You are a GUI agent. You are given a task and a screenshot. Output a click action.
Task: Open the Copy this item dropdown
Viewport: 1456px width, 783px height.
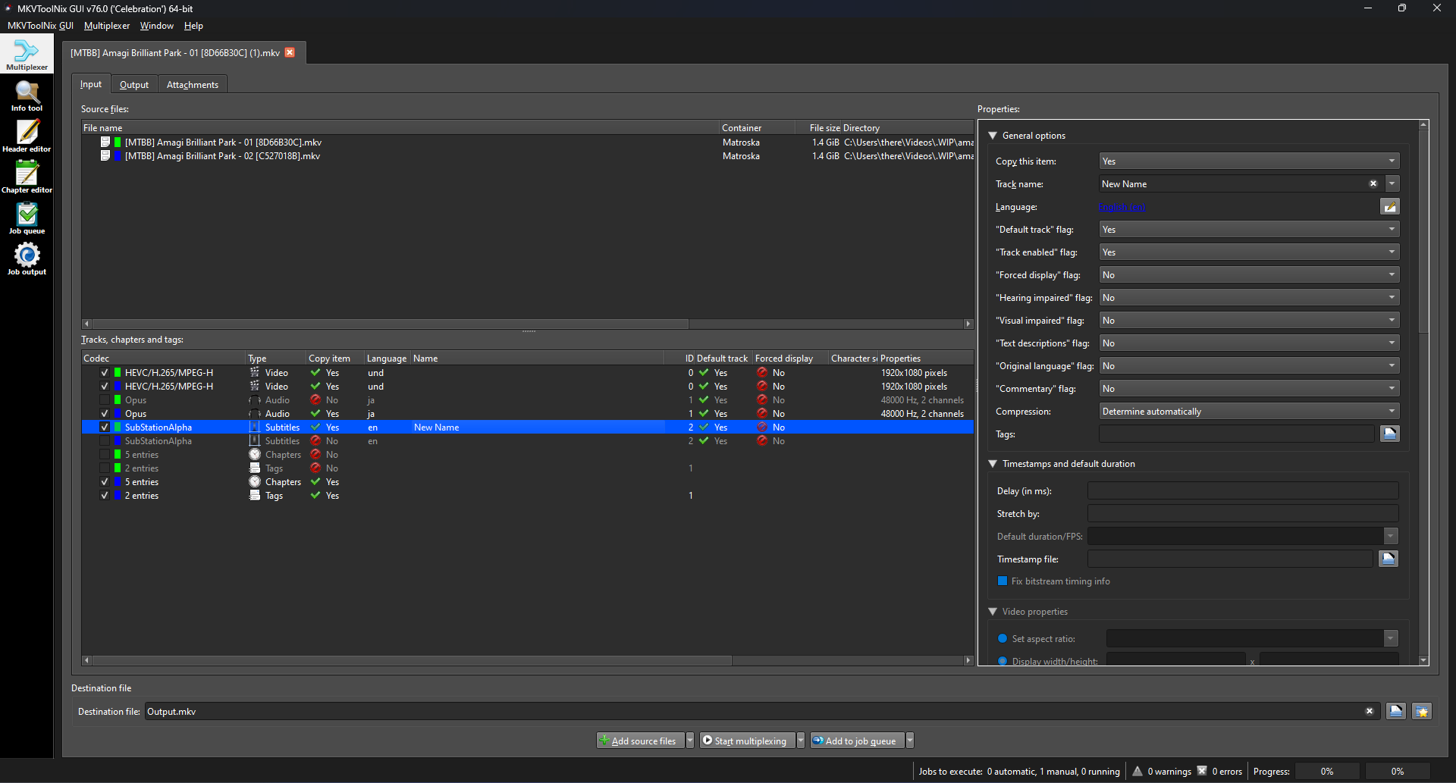(x=1249, y=161)
